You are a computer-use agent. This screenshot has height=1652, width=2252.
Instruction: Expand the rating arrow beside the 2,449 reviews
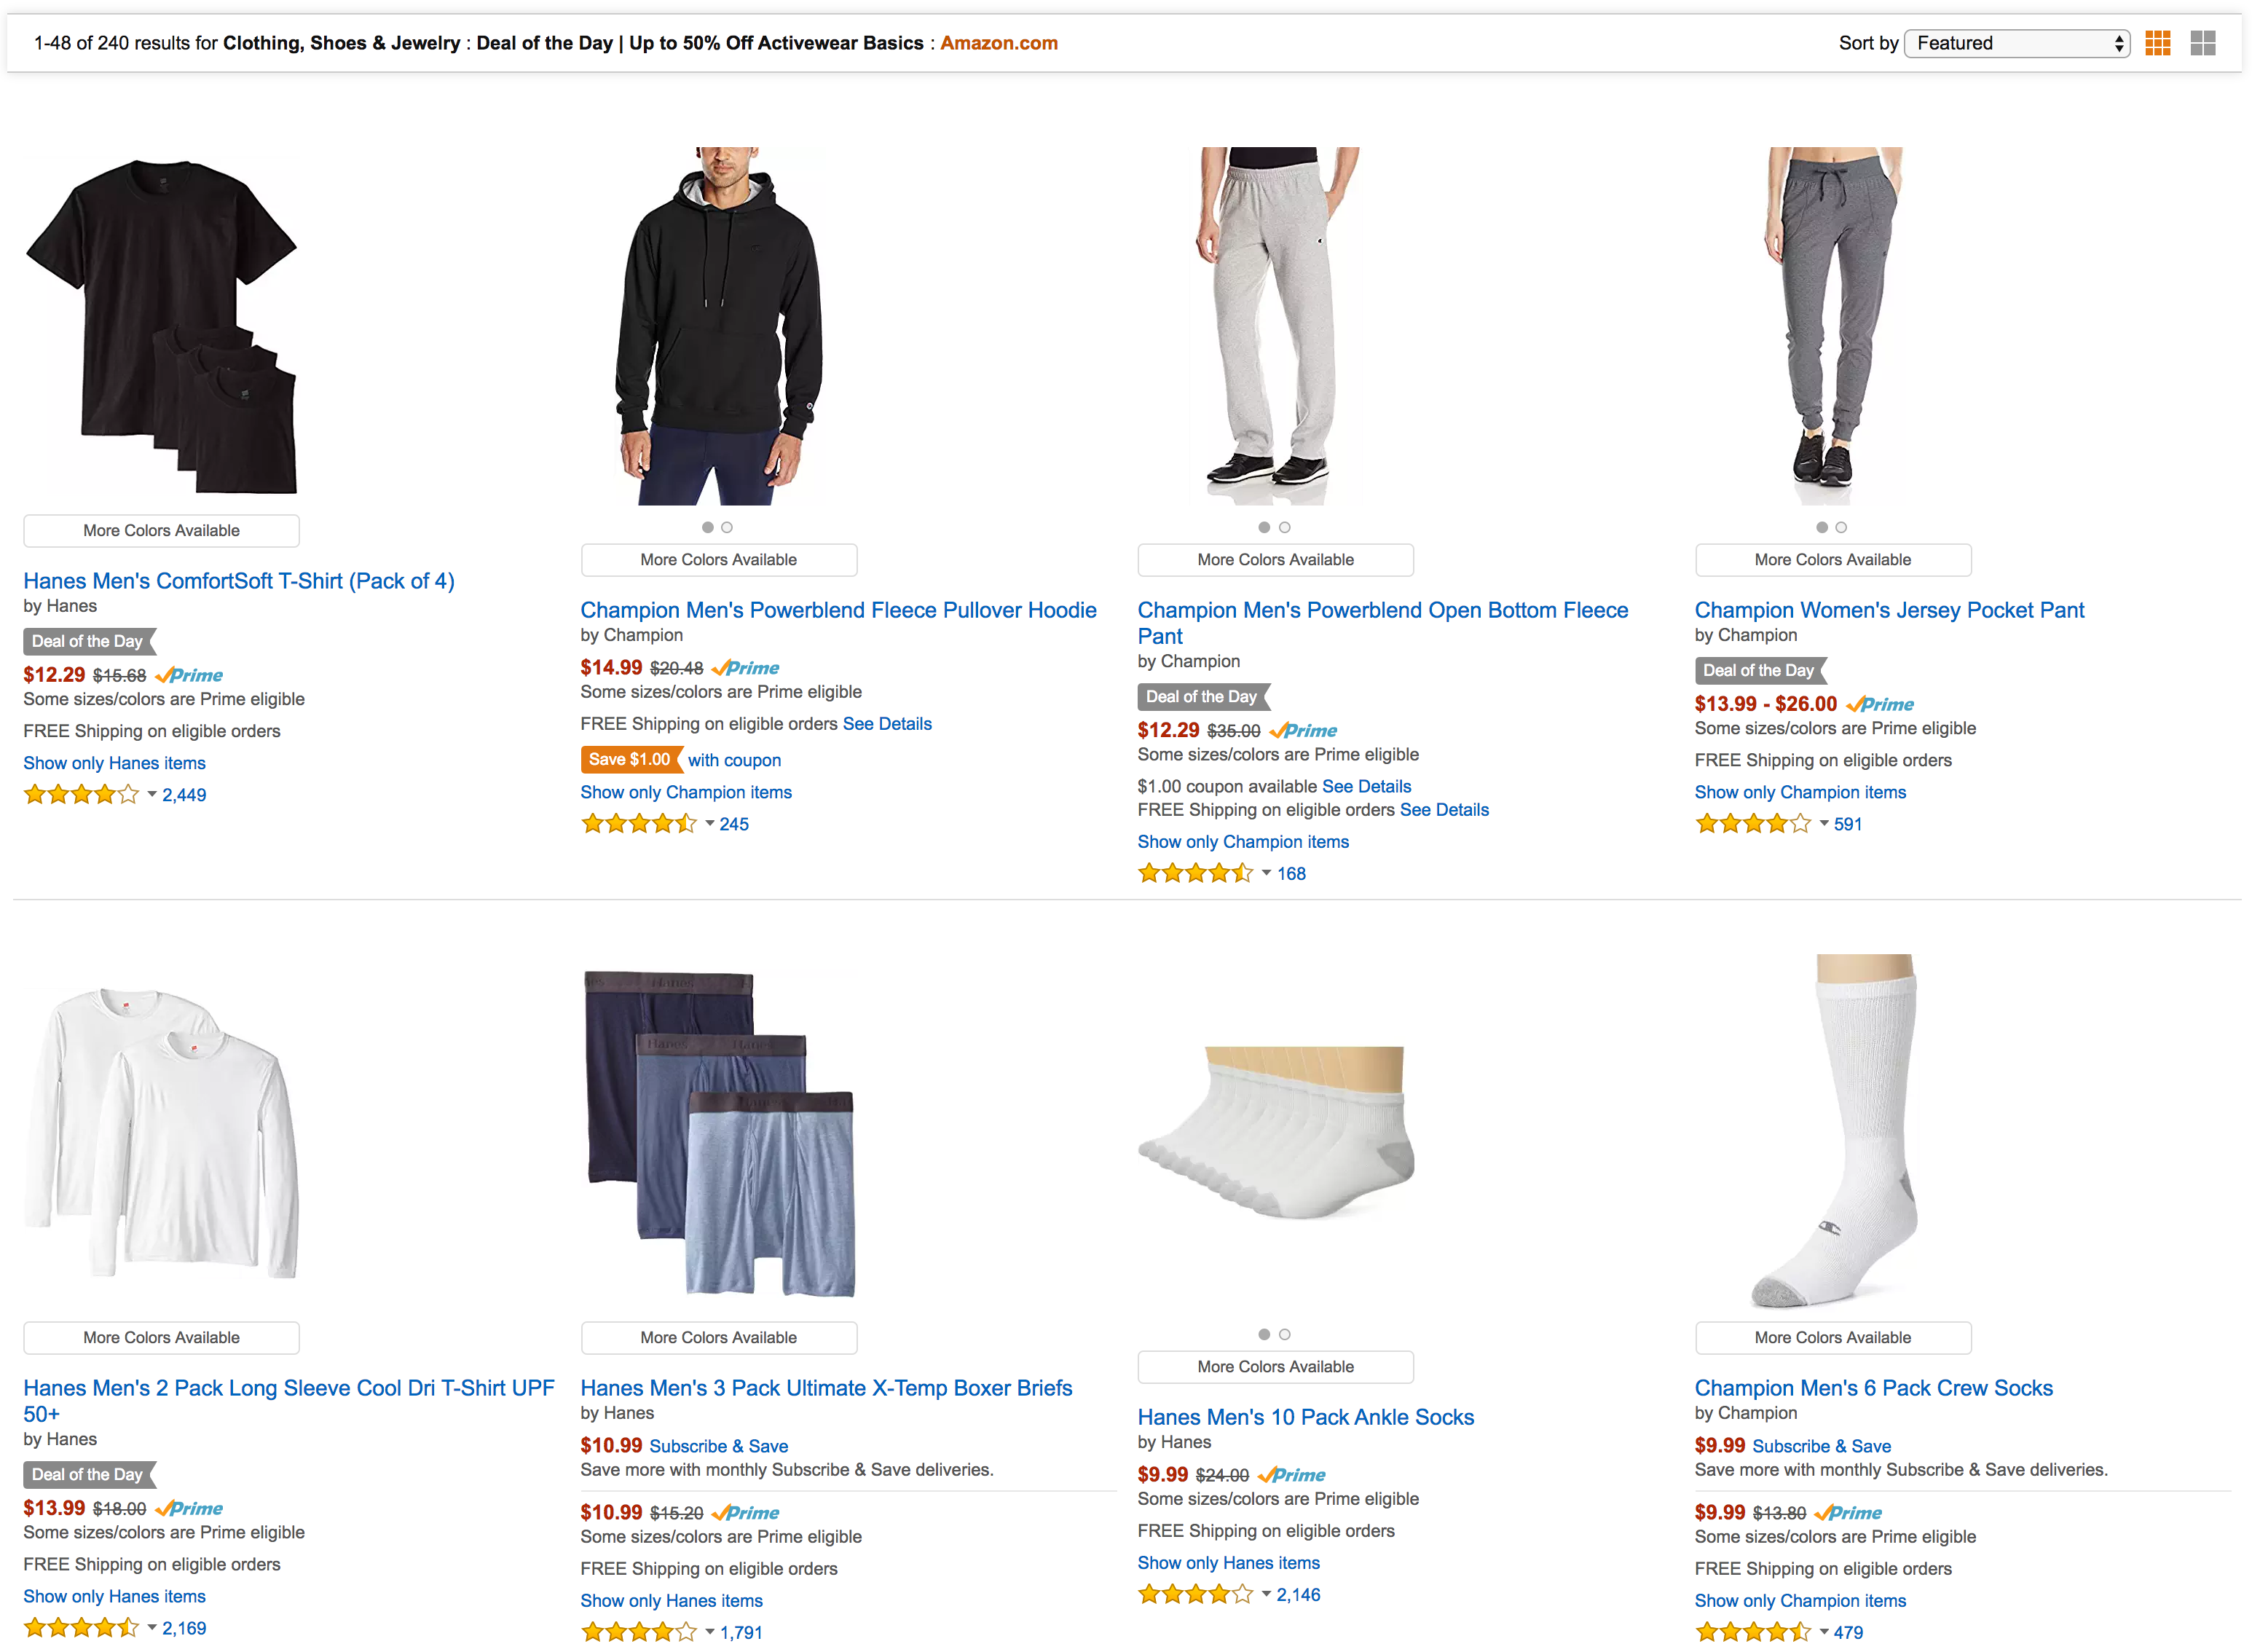152,795
